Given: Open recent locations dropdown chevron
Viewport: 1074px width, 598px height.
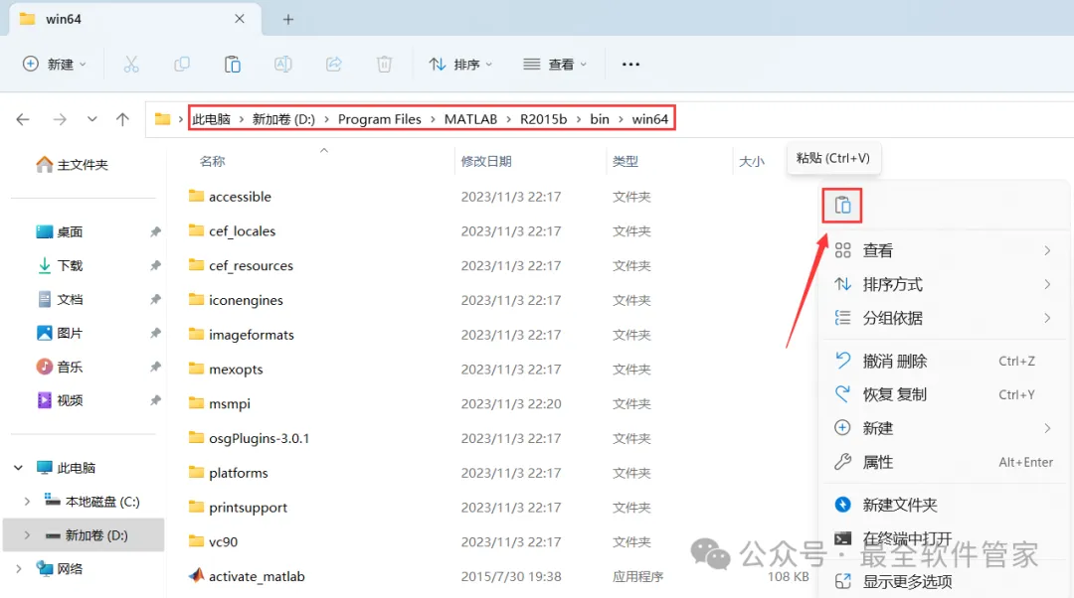Looking at the screenshot, I should point(91,119).
